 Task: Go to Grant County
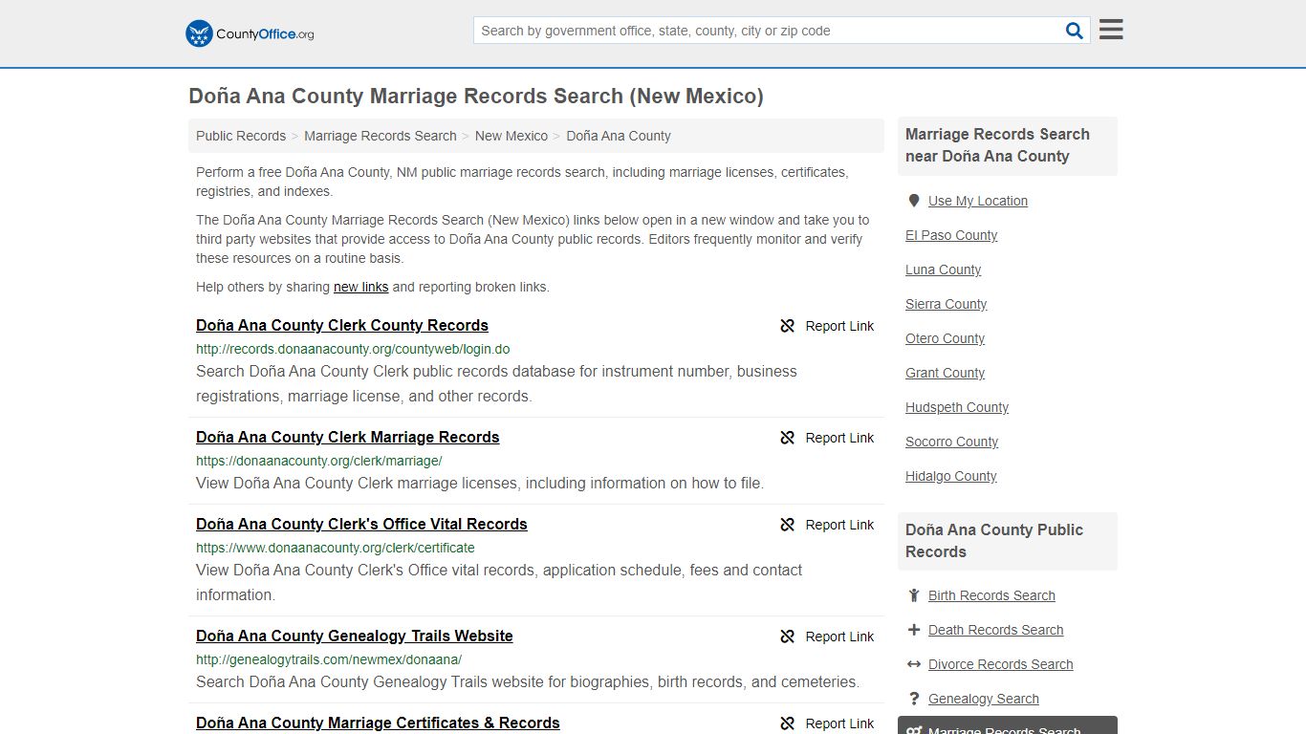(x=946, y=373)
